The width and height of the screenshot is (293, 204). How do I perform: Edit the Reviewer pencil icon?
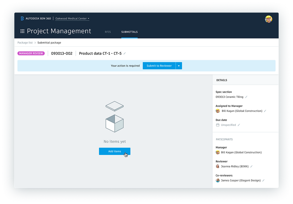coord(251,166)
